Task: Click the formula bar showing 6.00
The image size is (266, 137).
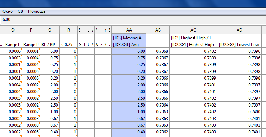Action: pos(134,19)
